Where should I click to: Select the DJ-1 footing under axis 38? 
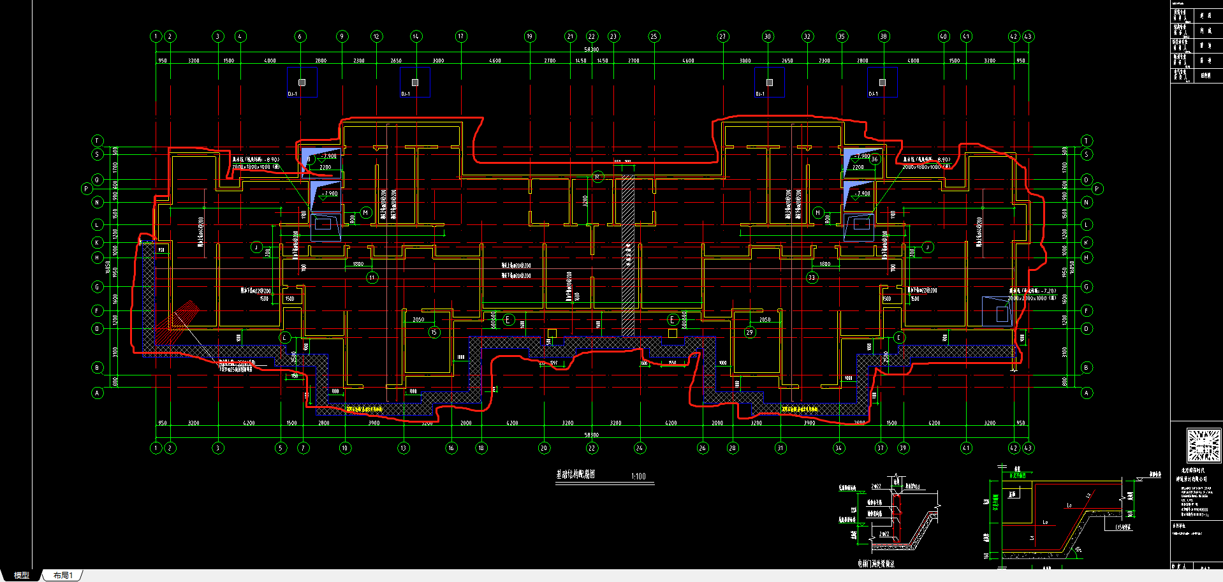tap(882, 83)
